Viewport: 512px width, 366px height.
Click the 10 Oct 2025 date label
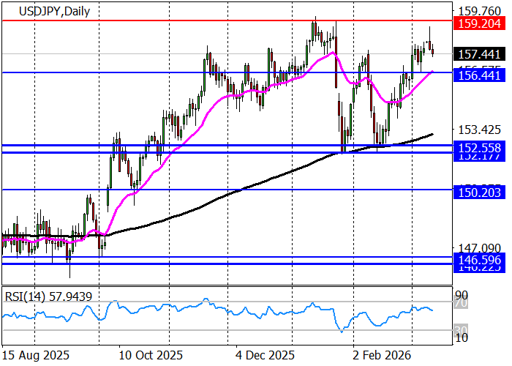(150, 355)
